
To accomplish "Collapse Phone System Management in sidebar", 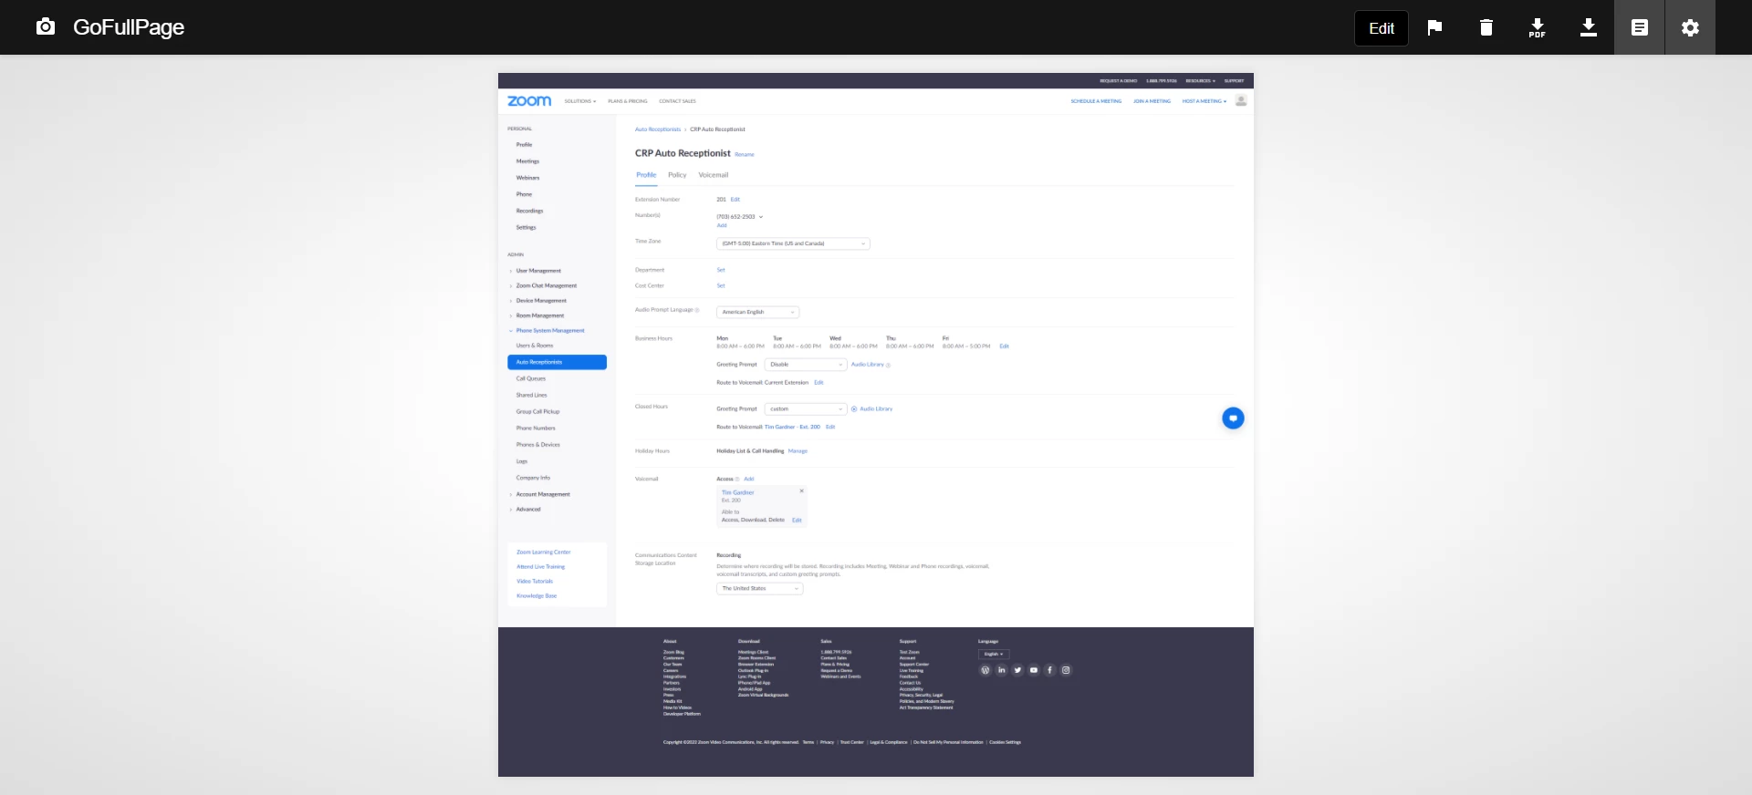I will click(x=549, y=331).
